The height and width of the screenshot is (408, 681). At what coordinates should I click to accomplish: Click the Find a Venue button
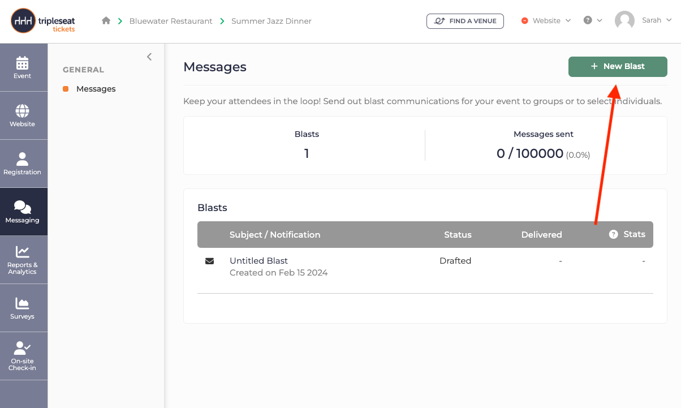[x=465, y=21]
